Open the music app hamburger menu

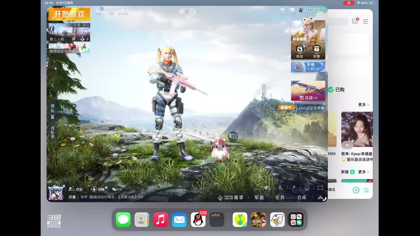pos(366,21)
